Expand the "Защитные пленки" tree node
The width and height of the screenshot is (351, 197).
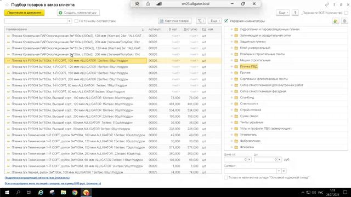tap(231, 42)
